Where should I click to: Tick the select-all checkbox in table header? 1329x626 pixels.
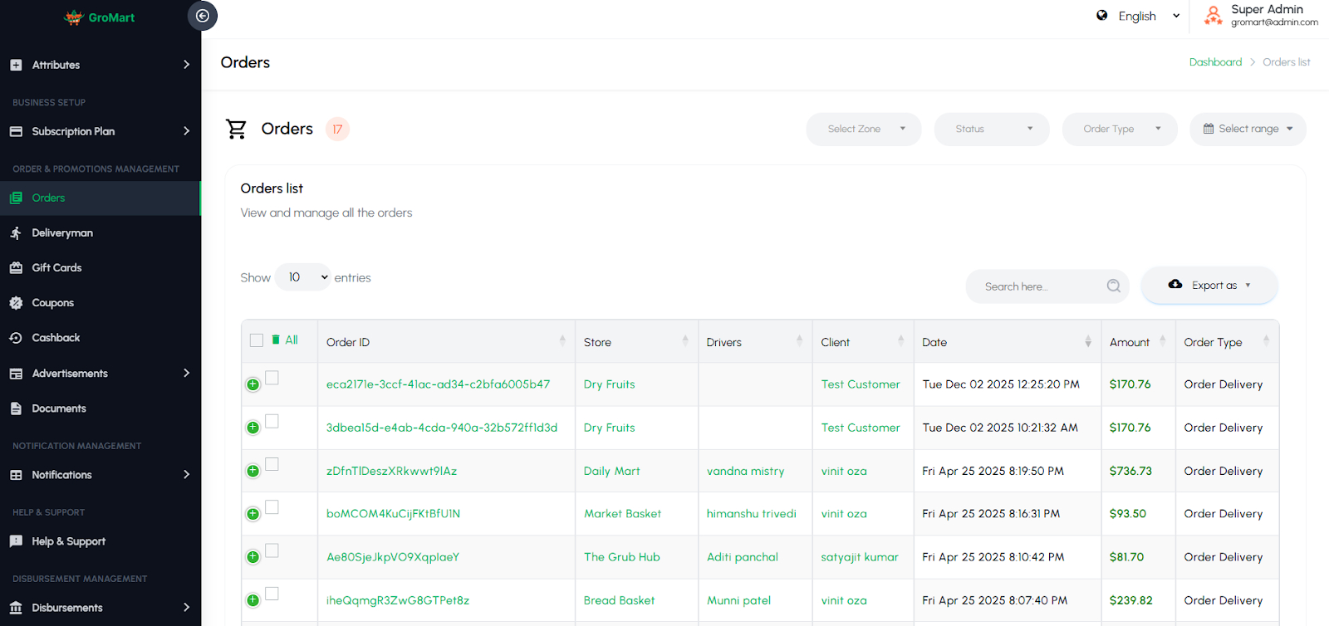click(x=257, y=340)
